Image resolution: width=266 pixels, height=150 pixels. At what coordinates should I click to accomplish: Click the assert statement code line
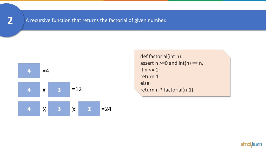pos(172,63)
